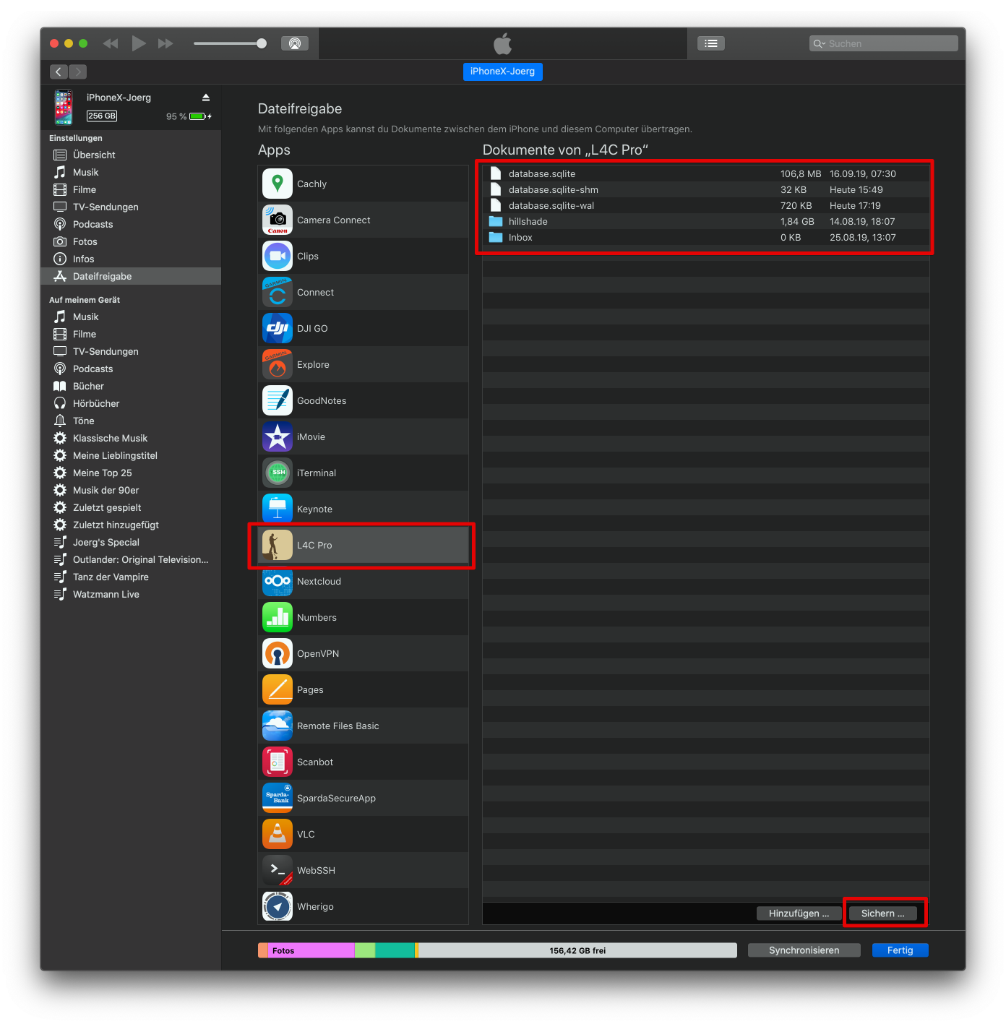This screenshot has height=1024, width=1006.
Task: Select the WebSSH app icon
Action: pyautogui.click(x=278, y=870)
